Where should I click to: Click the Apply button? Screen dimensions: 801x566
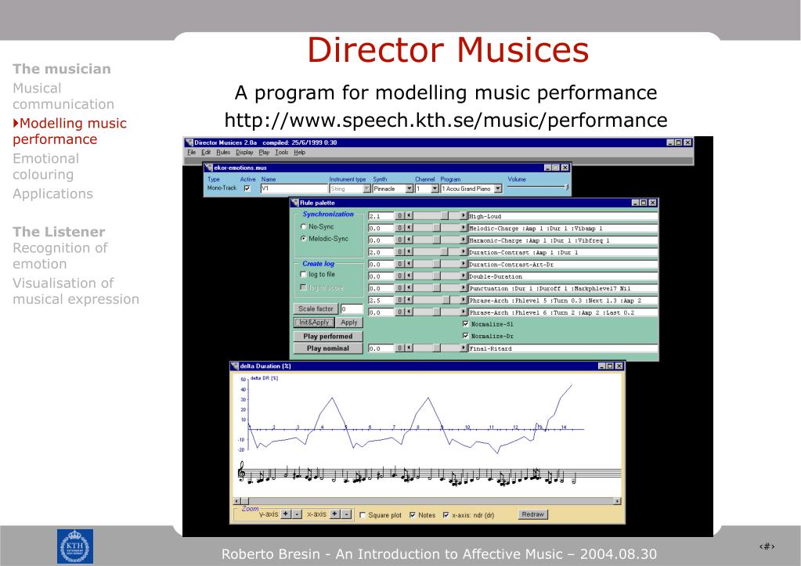(x=349, y=323)
